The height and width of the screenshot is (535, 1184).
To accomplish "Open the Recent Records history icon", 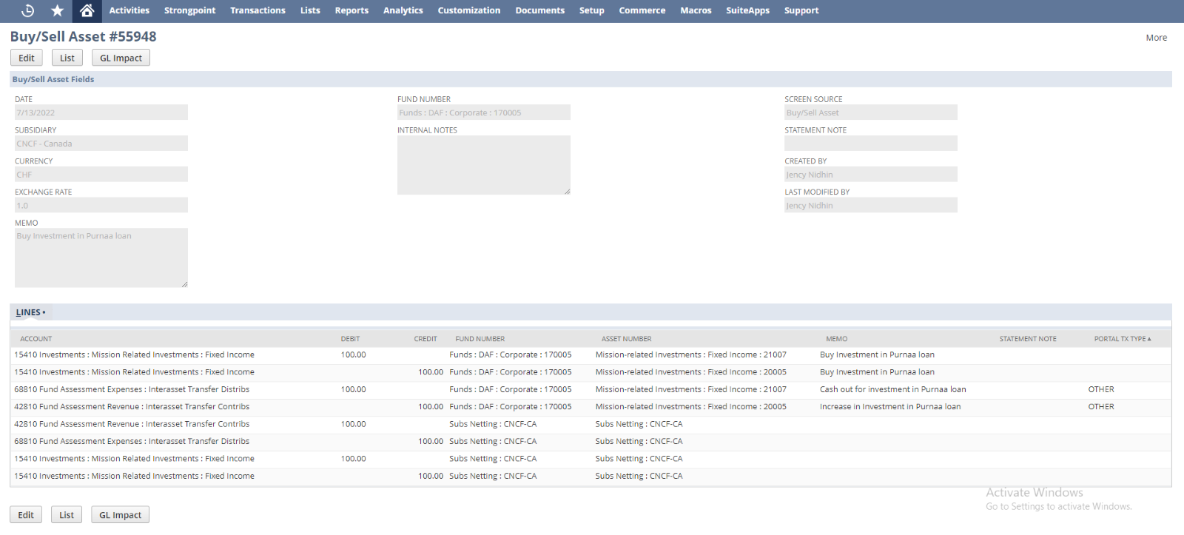I will (27, 10).
